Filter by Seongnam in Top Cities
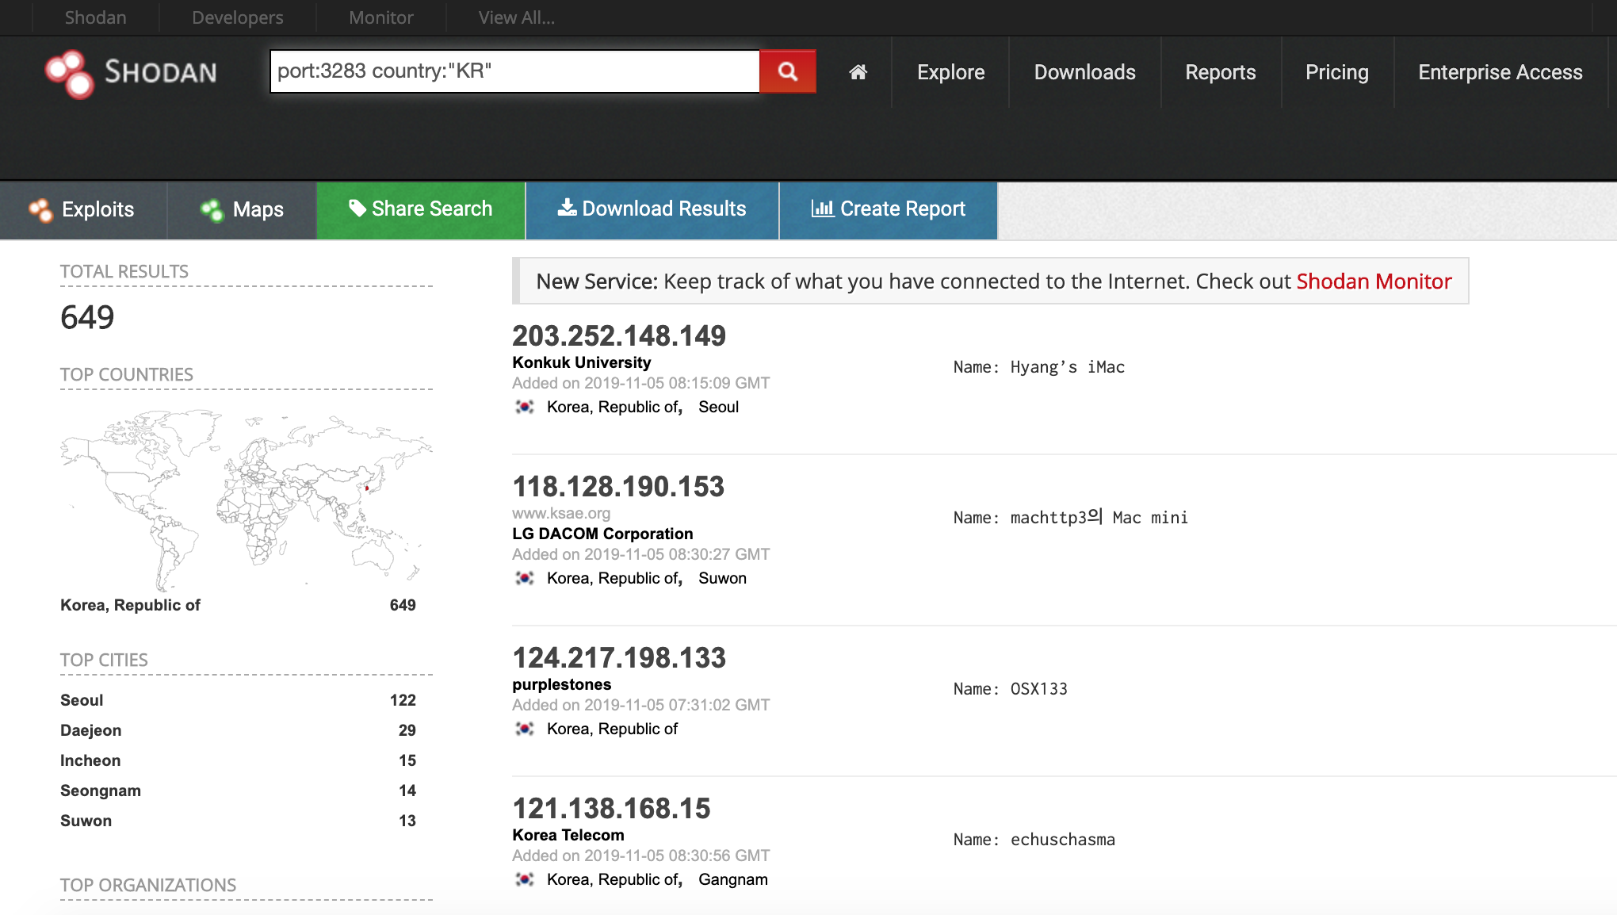Viewport: 1617px width, 915px height. click(x=101, y=791)
